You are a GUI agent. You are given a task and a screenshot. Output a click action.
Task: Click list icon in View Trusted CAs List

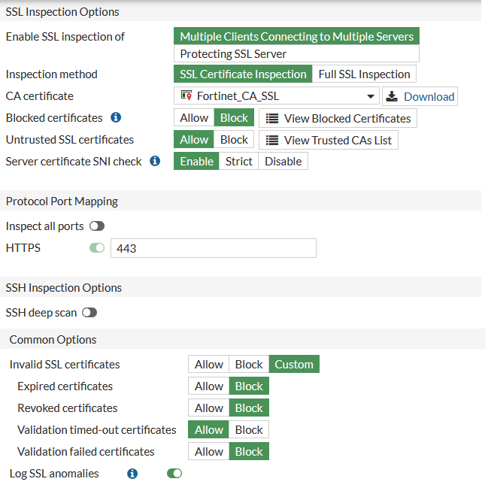click(272, 140)
